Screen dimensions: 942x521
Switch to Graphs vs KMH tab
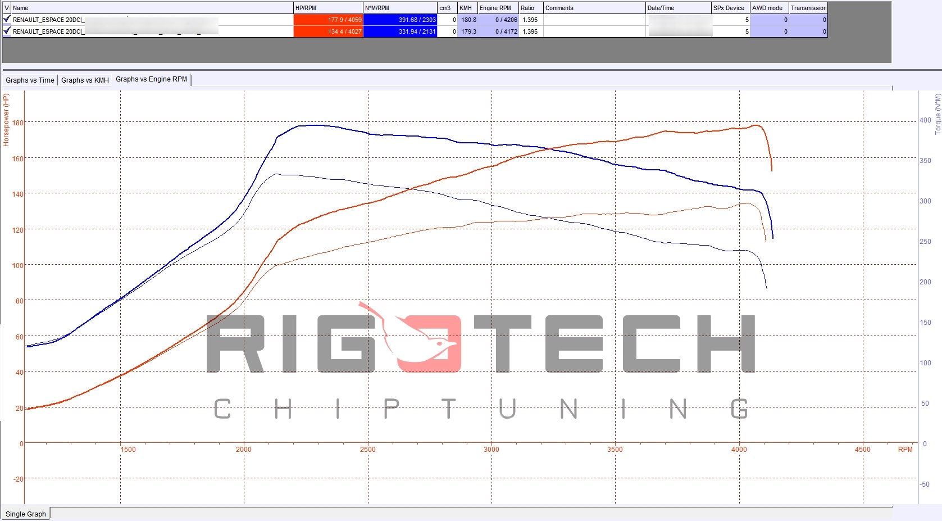click(x=85, y=80)
